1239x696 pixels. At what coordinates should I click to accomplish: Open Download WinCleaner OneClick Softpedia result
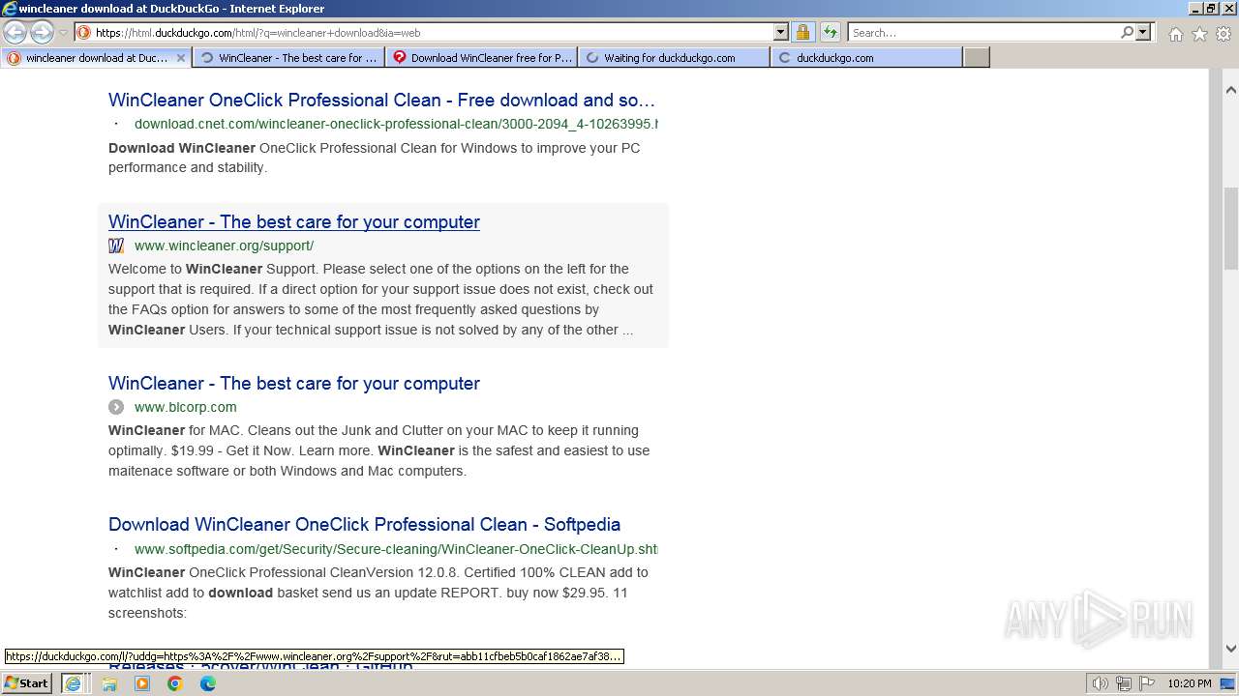coord(364,525)
